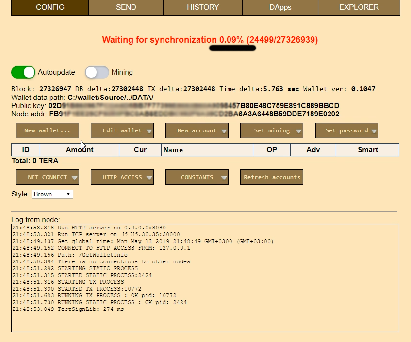Expand the HTTP ACCESS section

[122, 177]
